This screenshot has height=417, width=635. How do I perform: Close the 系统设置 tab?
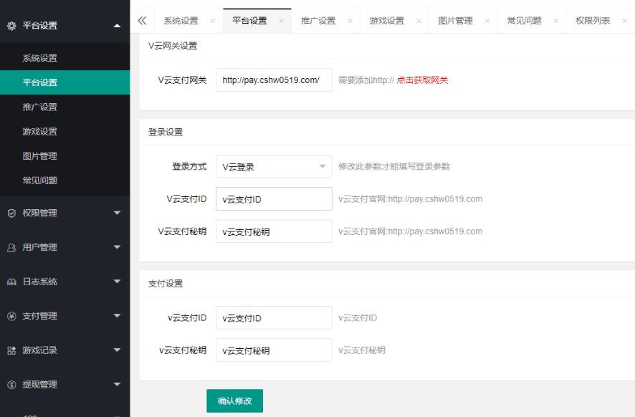(x=212, y=21)
